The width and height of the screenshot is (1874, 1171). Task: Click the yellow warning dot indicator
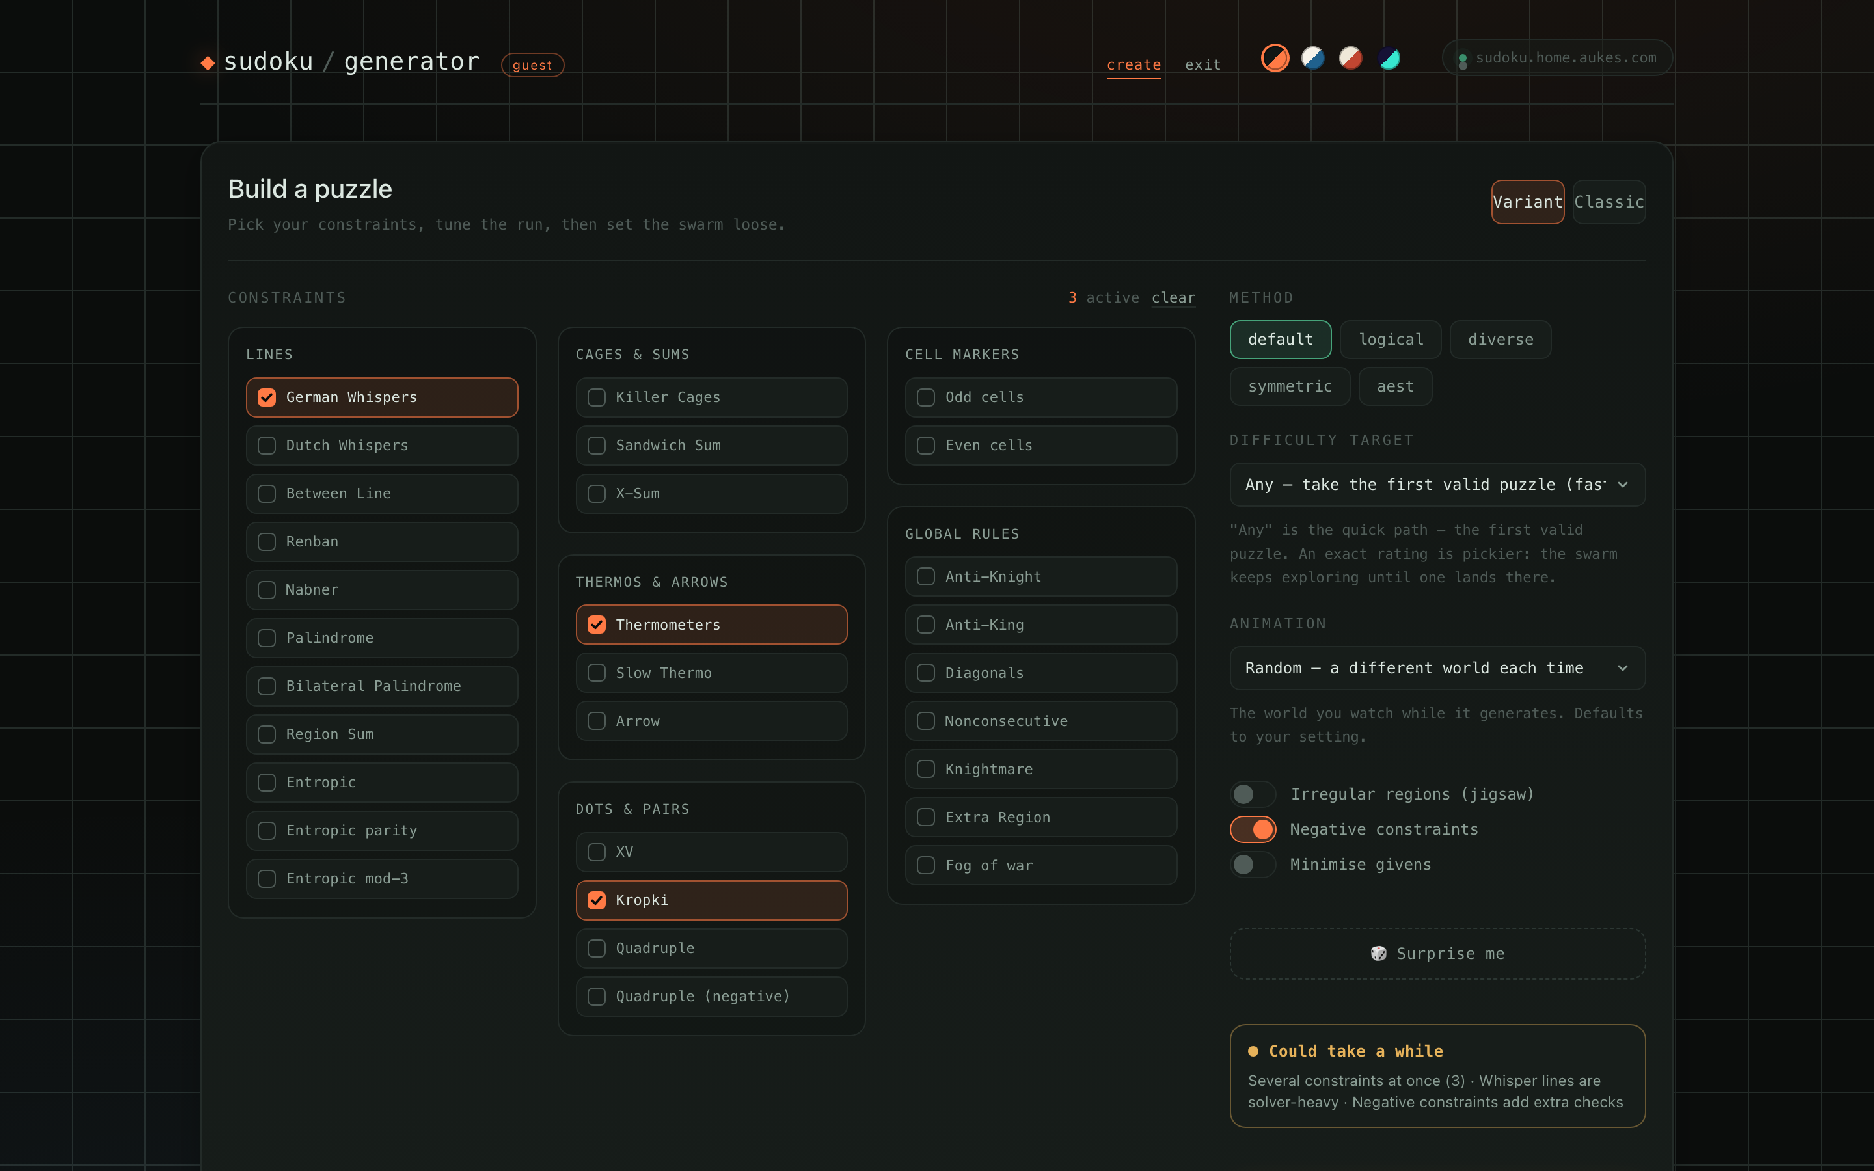tap(1253, 1051)
